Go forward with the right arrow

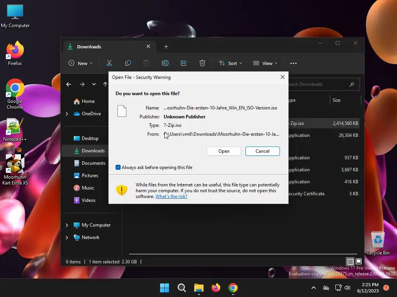pos(82,84)
